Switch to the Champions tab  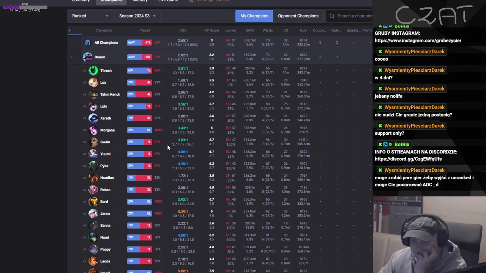coord(111,1)
